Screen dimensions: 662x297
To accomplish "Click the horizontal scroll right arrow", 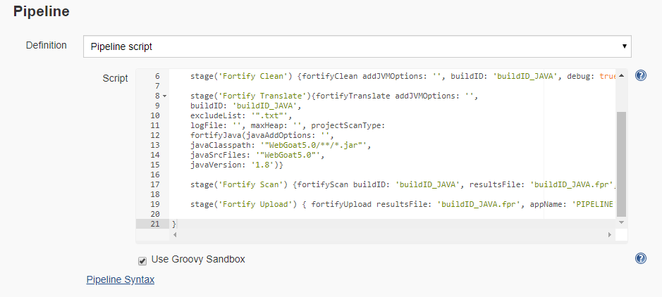I will pos(610,234).
